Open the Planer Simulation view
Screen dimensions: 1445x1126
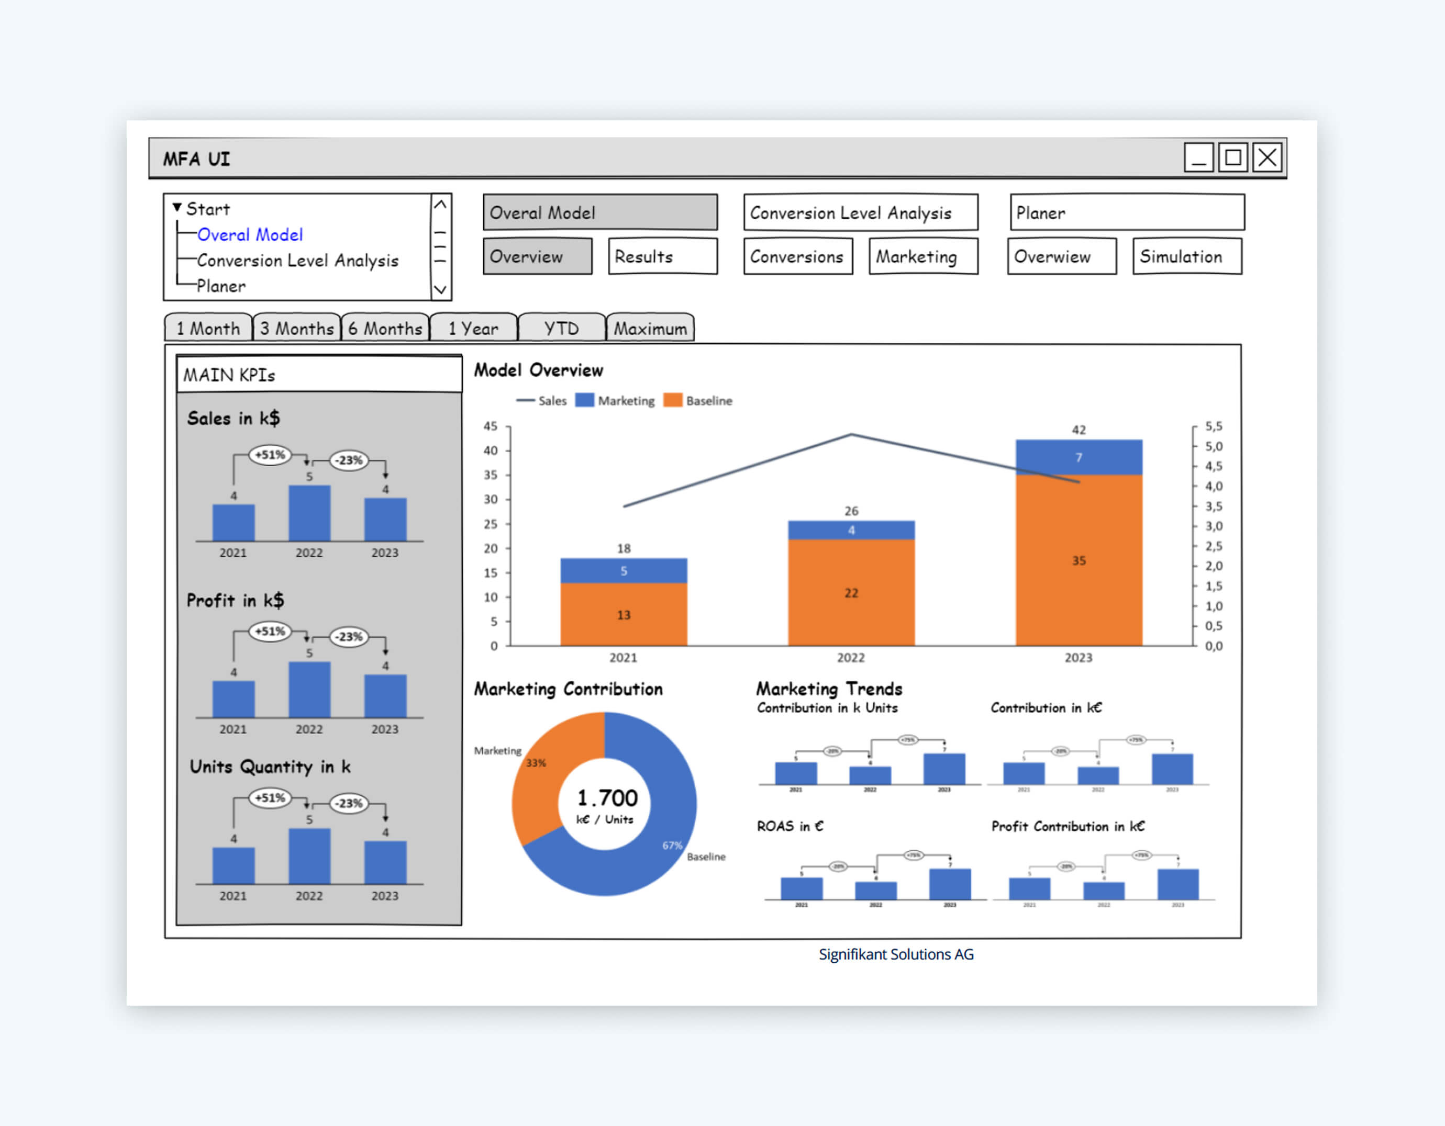coord(1186,256)
